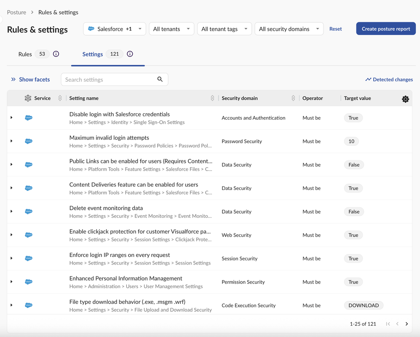Reset the applied filters

(x=335, y=29)
